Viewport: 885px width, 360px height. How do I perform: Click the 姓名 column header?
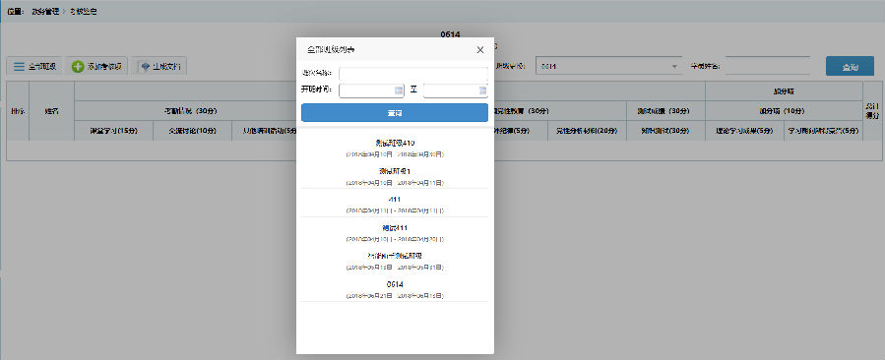[x=51, y=111]
